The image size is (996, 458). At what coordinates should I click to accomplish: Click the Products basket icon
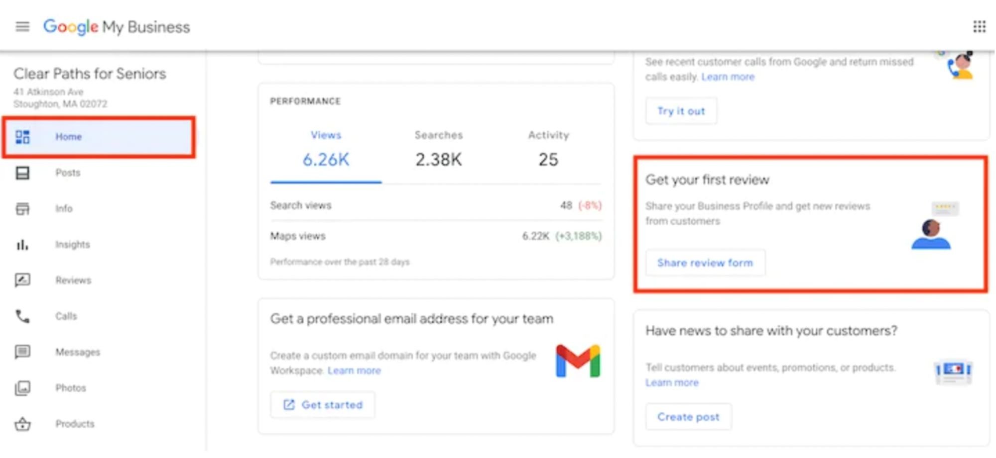click(x=22, y=424)
